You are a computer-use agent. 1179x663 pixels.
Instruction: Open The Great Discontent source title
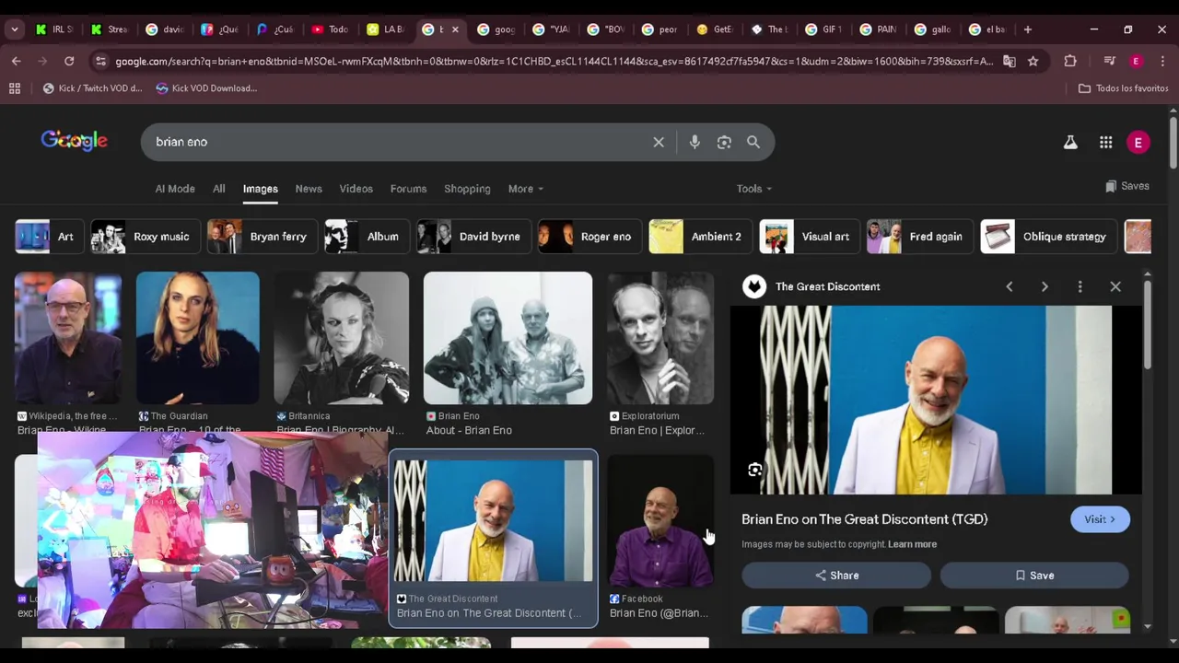tap(827, 286)
